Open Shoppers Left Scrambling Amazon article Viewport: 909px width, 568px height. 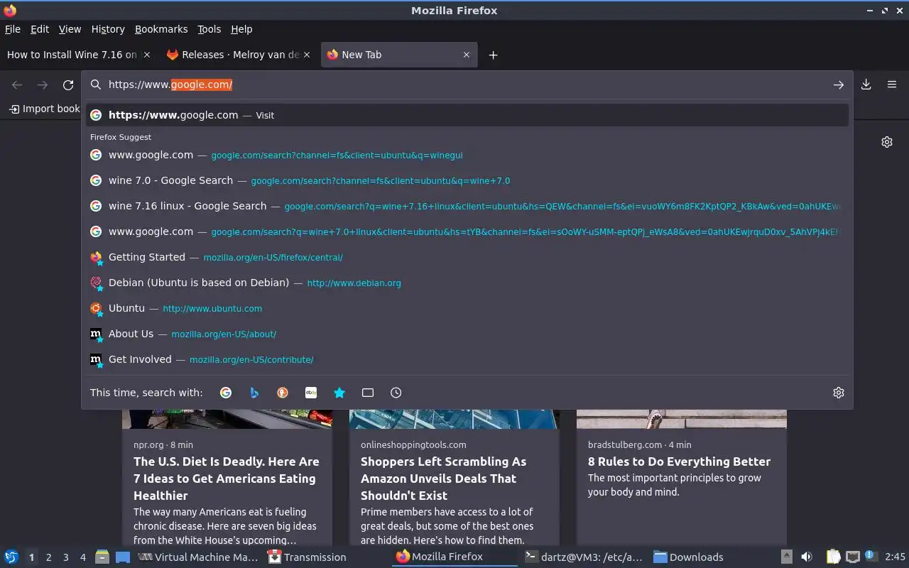[444, 479]
